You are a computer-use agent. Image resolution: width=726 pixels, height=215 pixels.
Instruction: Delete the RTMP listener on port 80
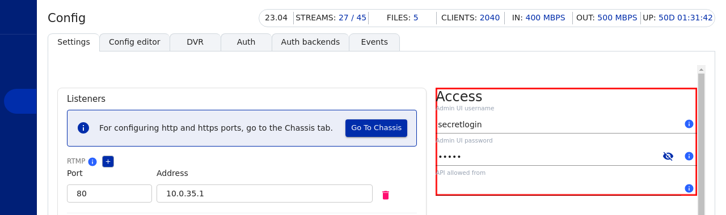coord(386,195)
